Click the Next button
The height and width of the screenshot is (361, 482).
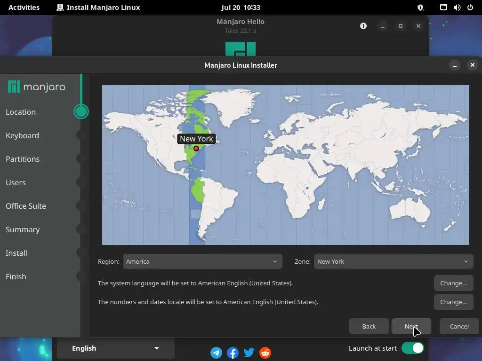point(411,326)
